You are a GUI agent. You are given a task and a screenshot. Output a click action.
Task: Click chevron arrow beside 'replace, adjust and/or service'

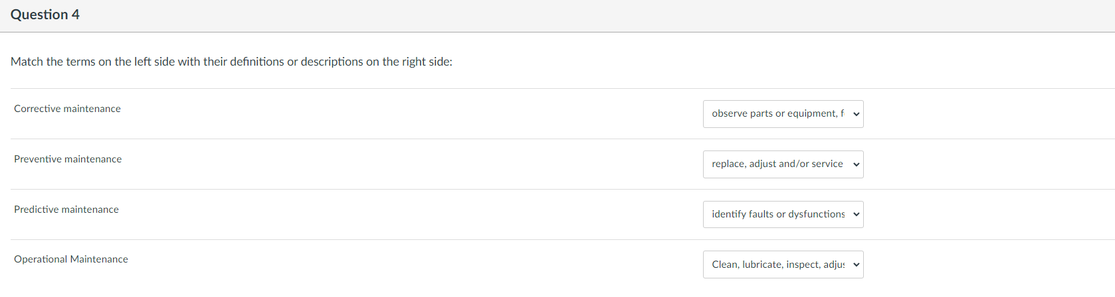point(857,164)
